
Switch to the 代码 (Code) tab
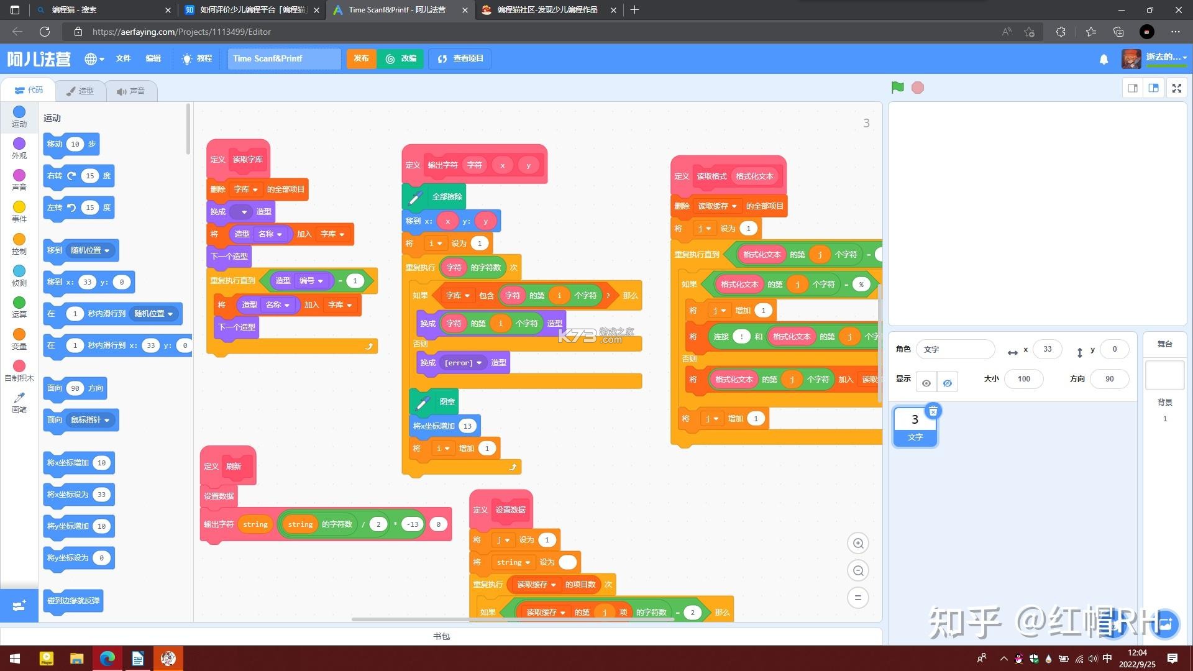[x=29, y=90]
